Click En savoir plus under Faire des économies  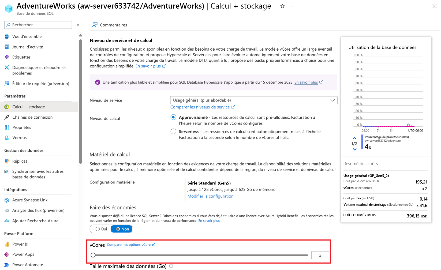pyautogui.click(x=209, y=221)
